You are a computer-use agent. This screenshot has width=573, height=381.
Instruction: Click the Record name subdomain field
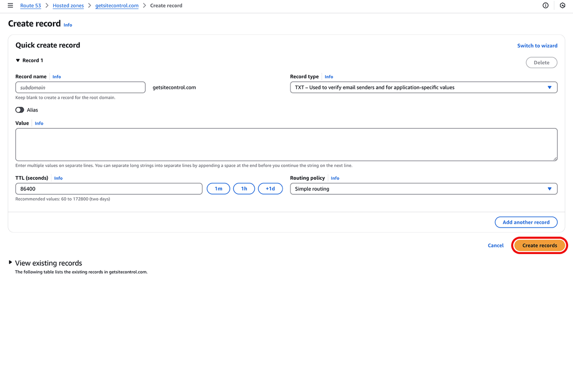80,87
